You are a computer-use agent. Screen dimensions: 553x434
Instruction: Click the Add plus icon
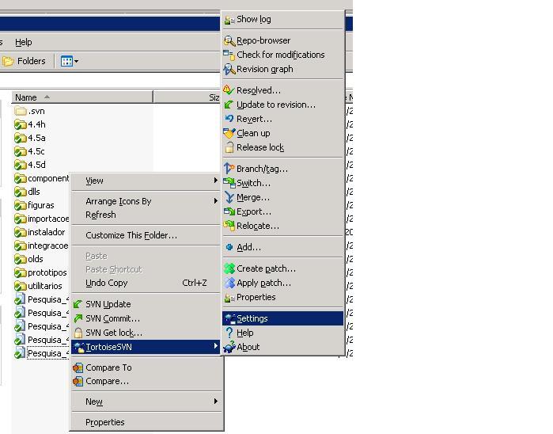pos(229,247)
